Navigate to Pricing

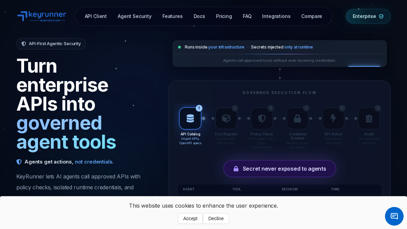(x=224, y=16)
